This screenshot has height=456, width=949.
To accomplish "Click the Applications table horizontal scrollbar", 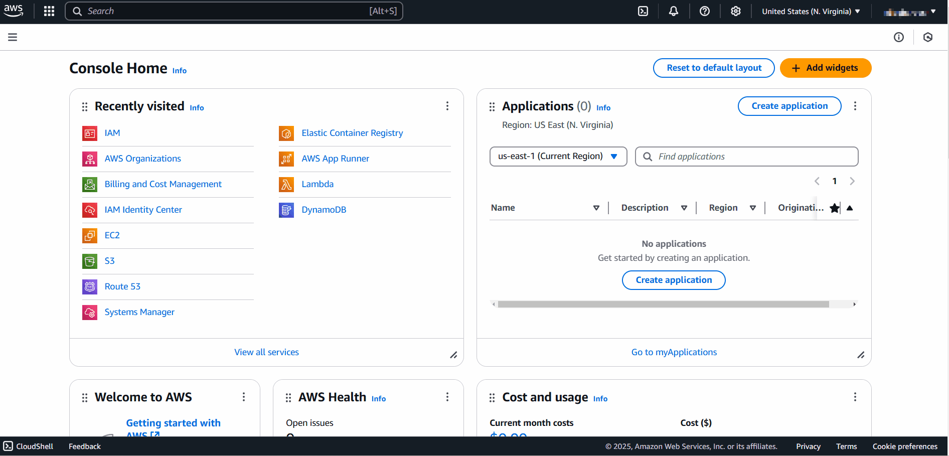I will pos(663,304).
